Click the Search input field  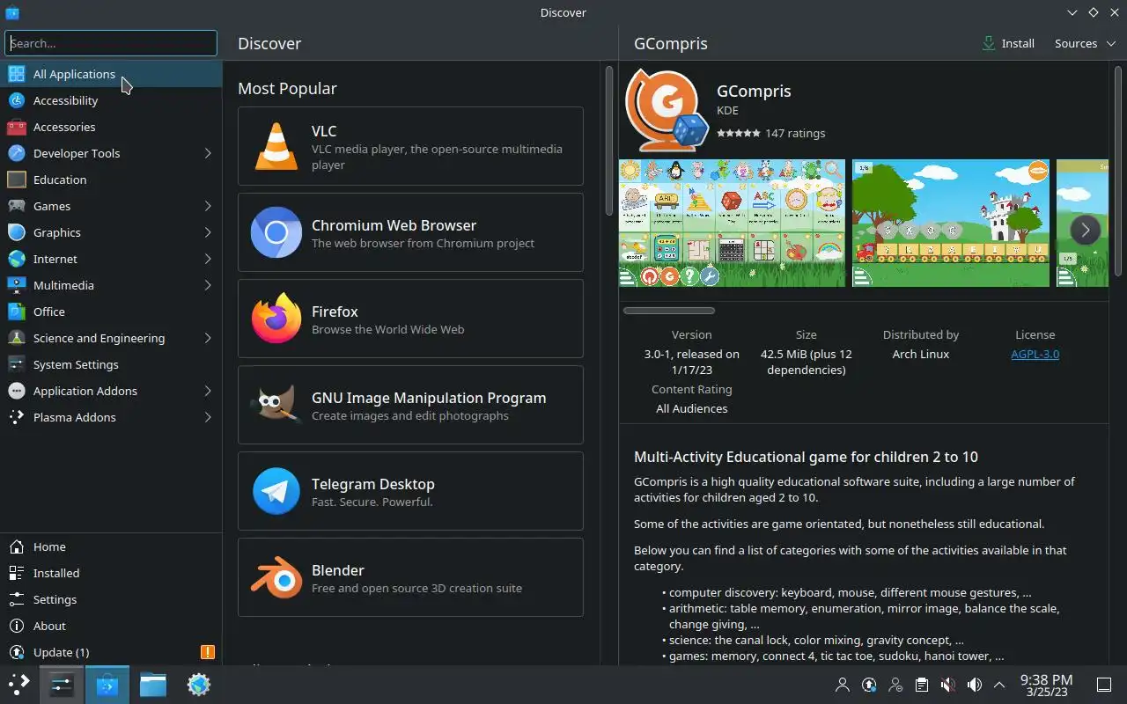111,43
